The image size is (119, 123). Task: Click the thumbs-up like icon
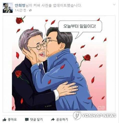[x=5, y=119]
